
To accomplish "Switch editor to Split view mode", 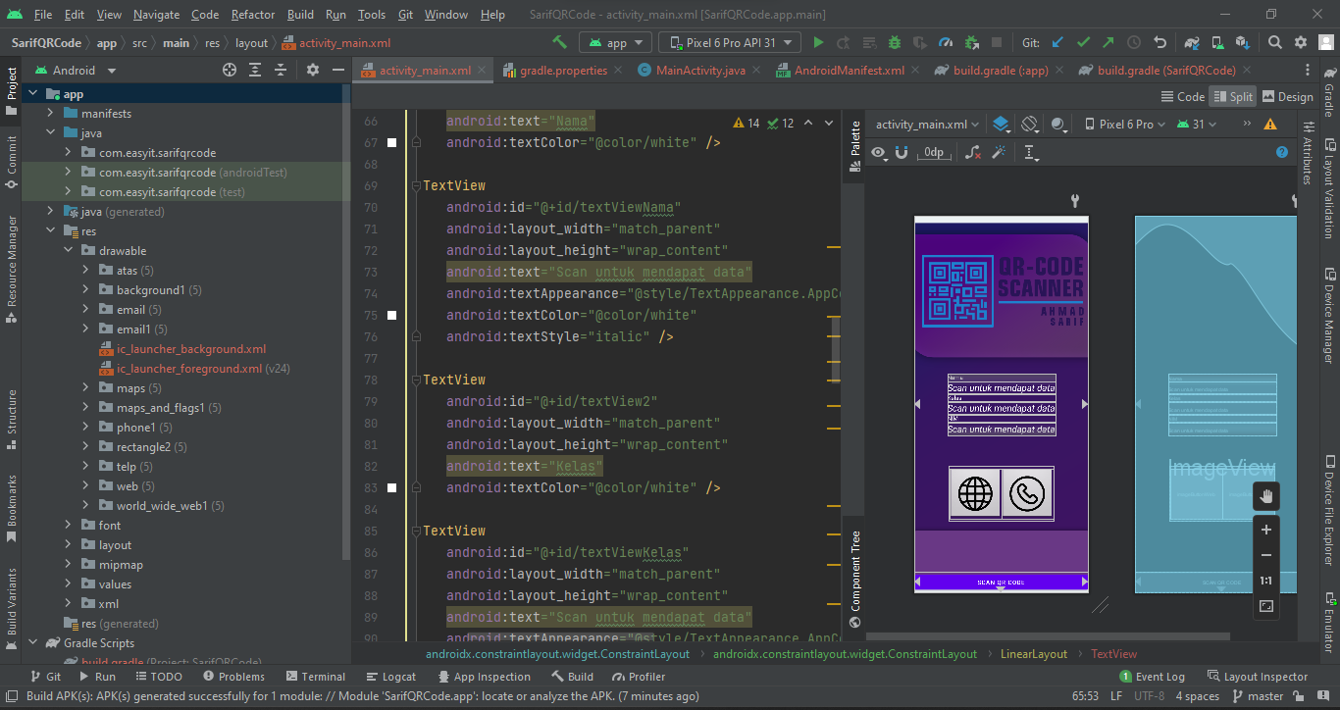I will [1232, 97].
